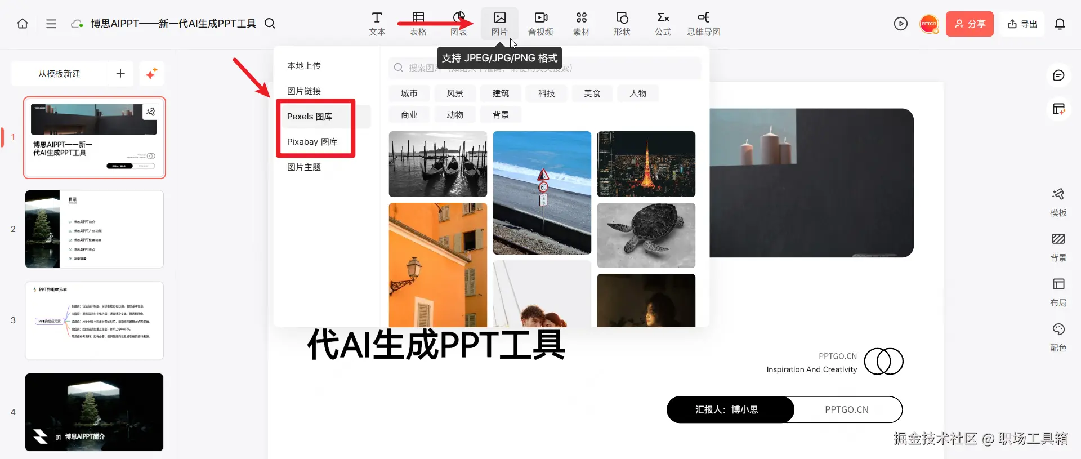Image resolution: width=1081 pixels, height=459 pixels.
Task: Open the comments panel icon
Action: [1058, 75]
